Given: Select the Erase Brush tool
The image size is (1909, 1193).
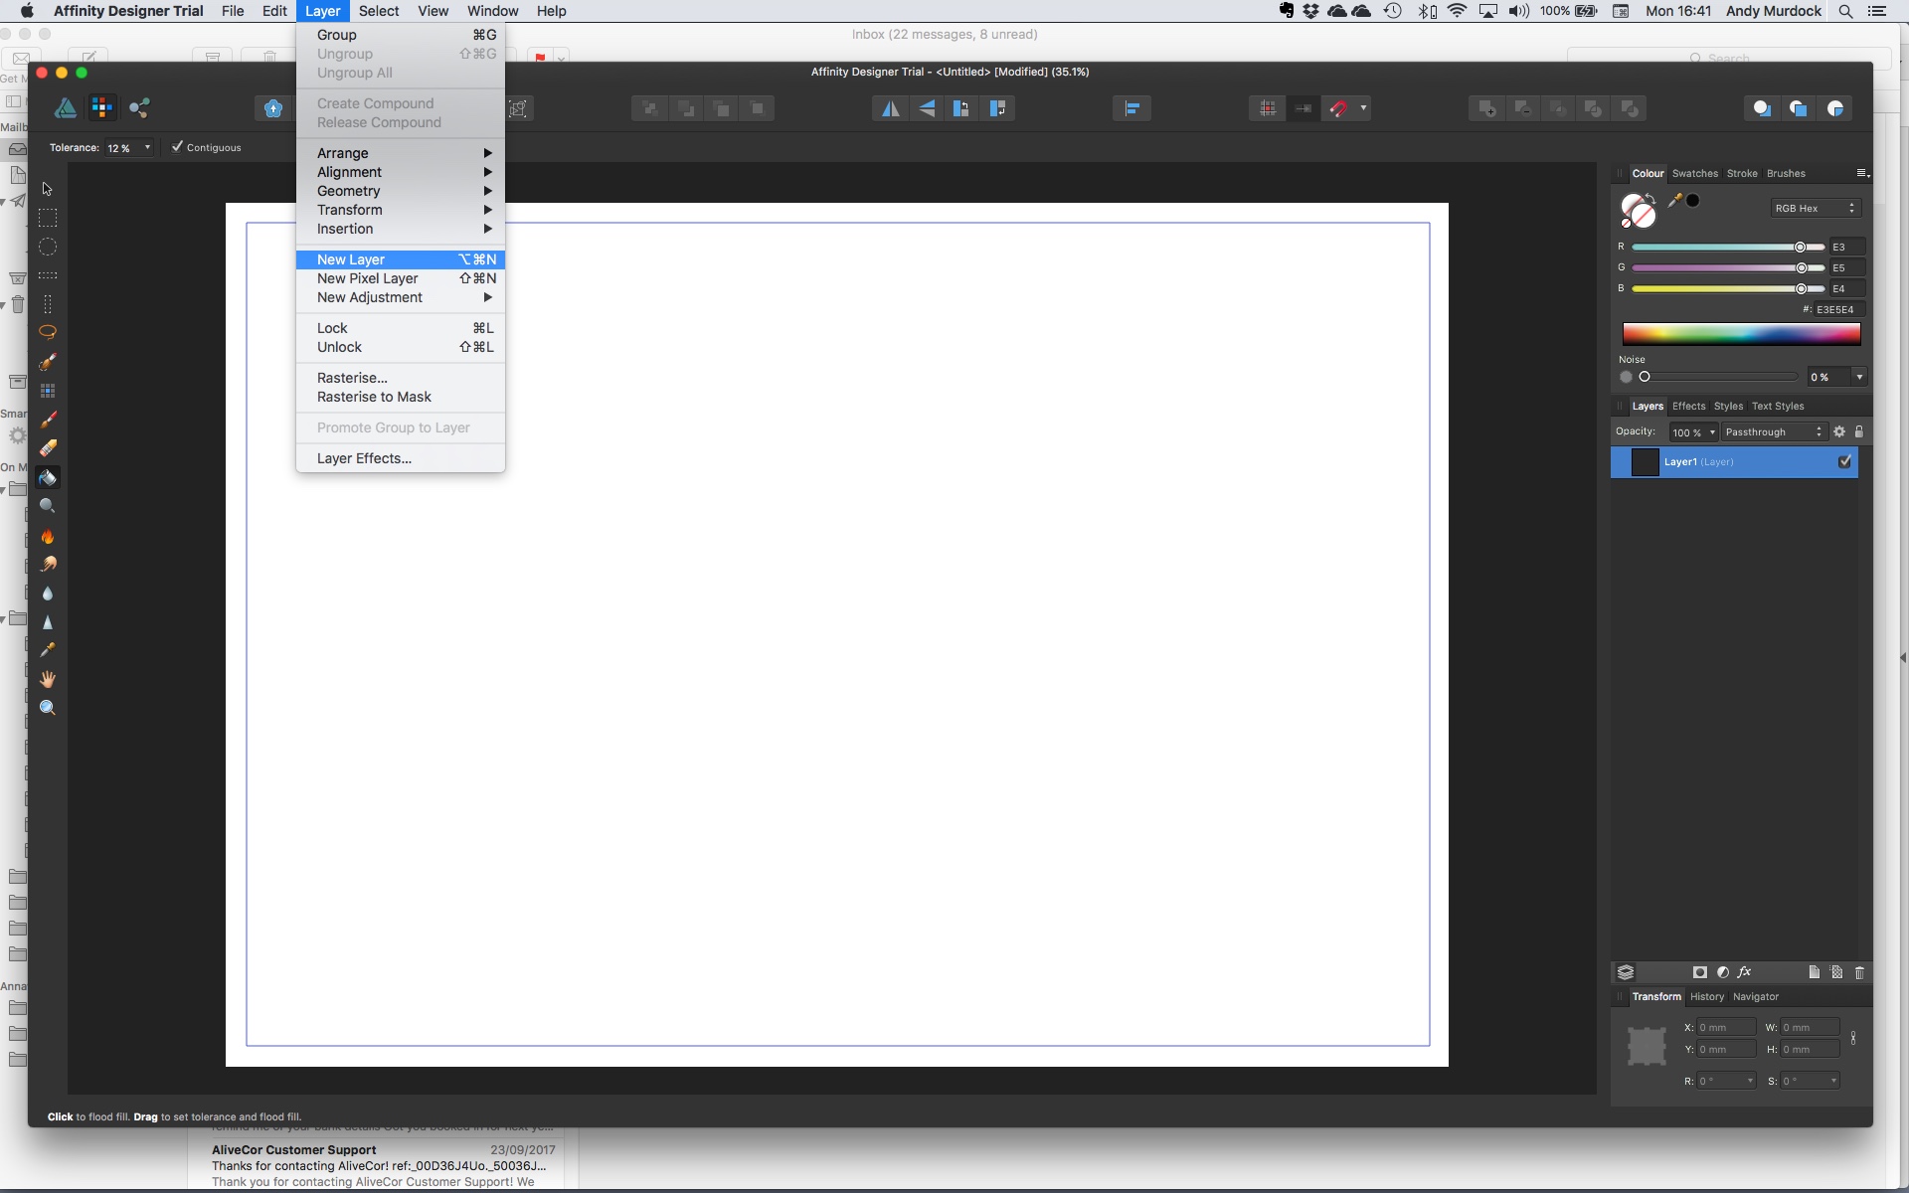Looking at the screenshot, I should [47, 448].
